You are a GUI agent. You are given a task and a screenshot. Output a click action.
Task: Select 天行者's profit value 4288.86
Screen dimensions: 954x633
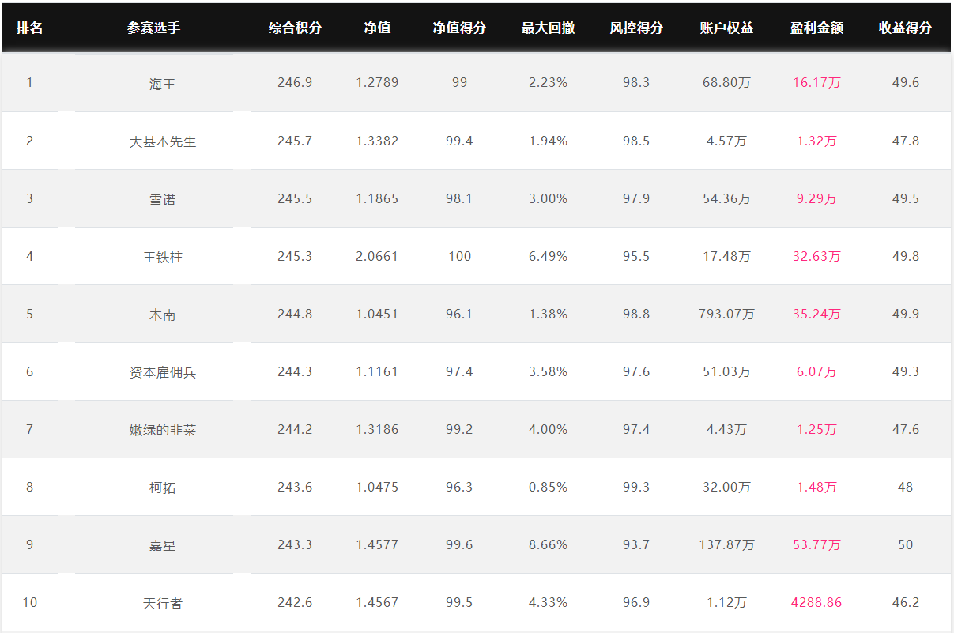pos(816,602)
